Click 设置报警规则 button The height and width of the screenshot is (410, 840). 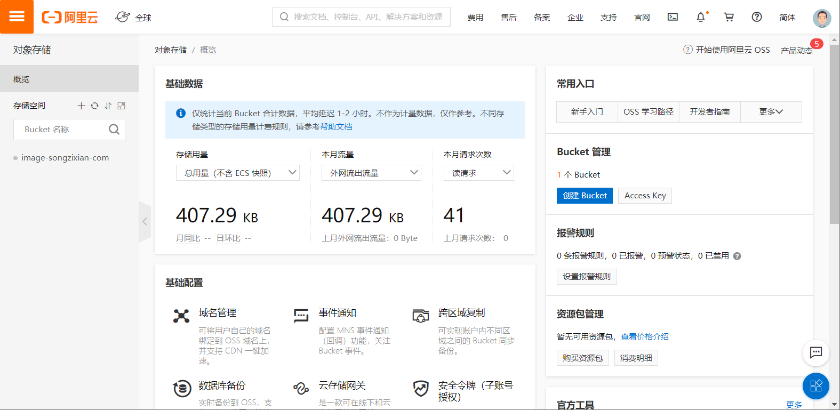point(587,277)
